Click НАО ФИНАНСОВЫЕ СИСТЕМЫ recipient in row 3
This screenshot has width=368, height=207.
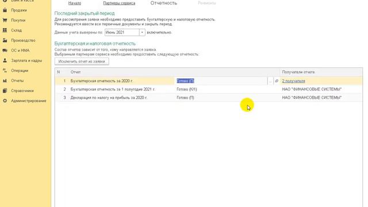[312, 98]
